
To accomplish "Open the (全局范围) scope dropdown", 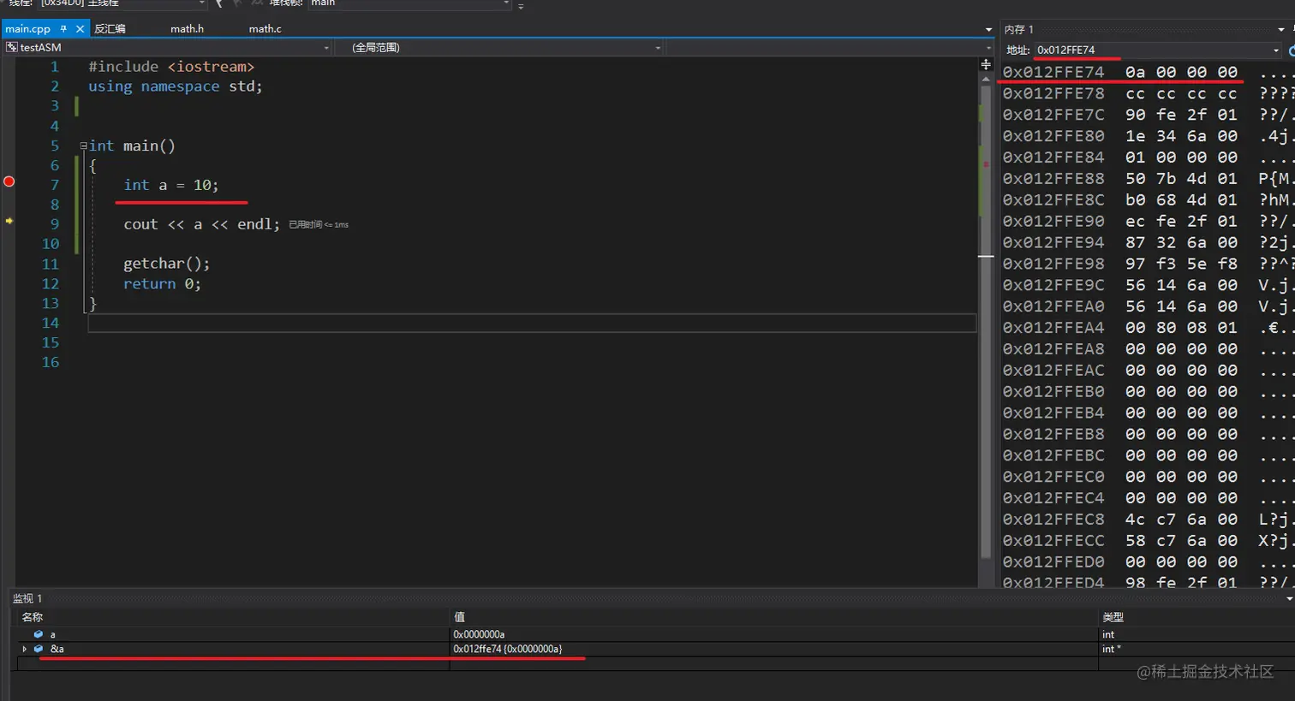I will [658, 48].
